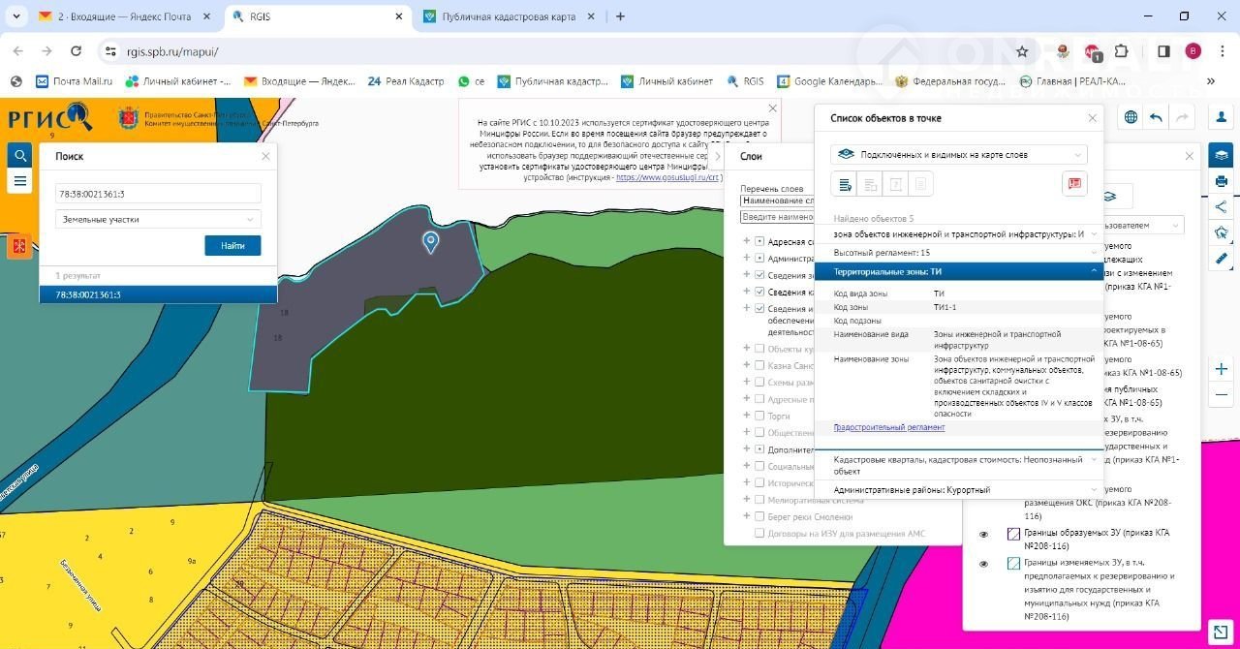Click the layers icon in right toolbar

tap(1221, 156)
